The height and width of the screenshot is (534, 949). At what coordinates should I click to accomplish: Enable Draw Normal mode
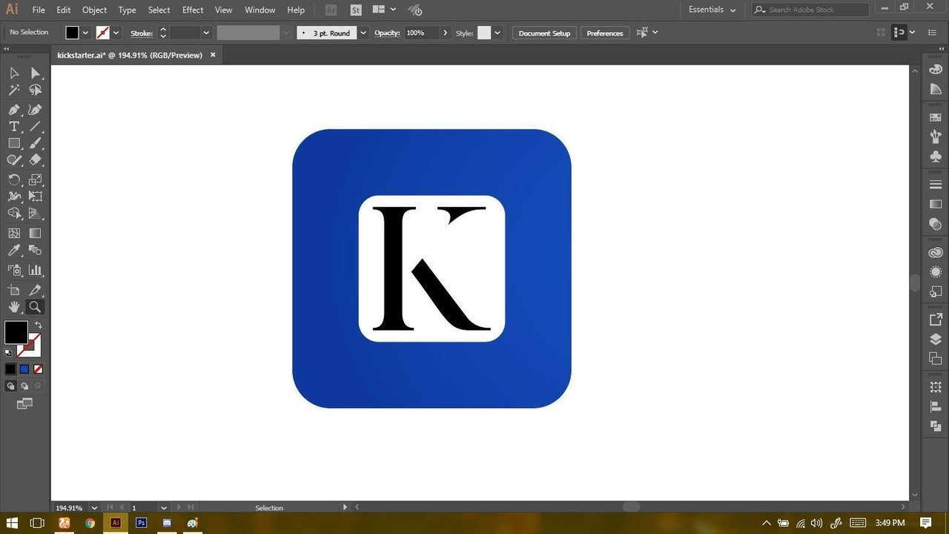pyautogui.click(x=10, y=386)
